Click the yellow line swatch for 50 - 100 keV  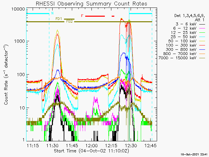(x=202, y=41)
